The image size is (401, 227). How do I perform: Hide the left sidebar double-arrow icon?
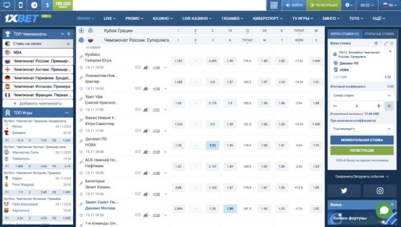69,34
